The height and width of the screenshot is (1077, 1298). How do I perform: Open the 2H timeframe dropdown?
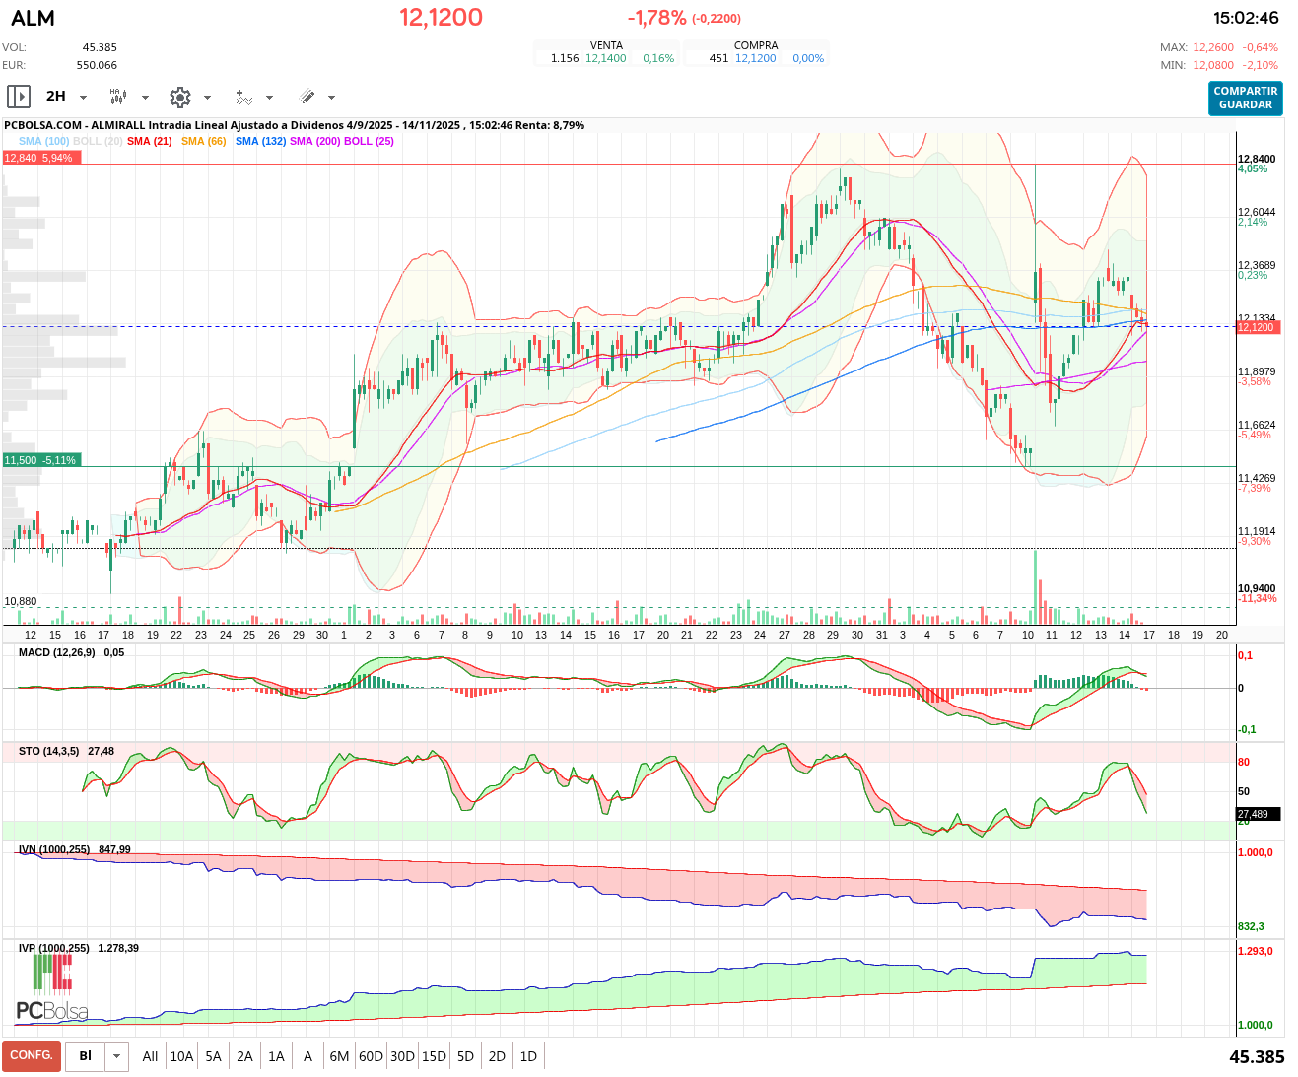coord(83,97)
